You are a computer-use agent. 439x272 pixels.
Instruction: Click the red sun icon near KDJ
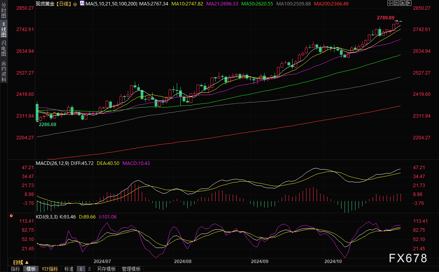point(11,216)
